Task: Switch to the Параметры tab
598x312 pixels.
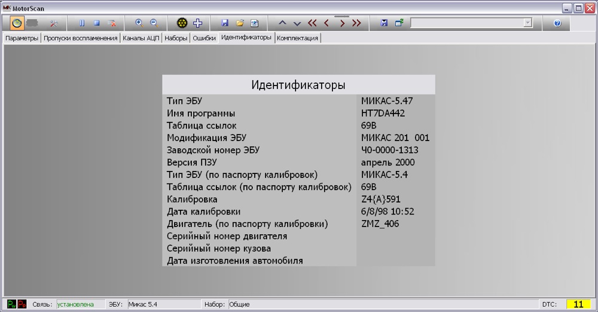Action: tap(22, 38)
